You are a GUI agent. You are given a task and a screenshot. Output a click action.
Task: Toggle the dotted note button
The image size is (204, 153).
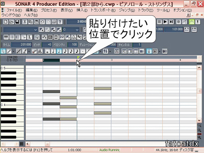pyautogui.click(x=83, y=51)
